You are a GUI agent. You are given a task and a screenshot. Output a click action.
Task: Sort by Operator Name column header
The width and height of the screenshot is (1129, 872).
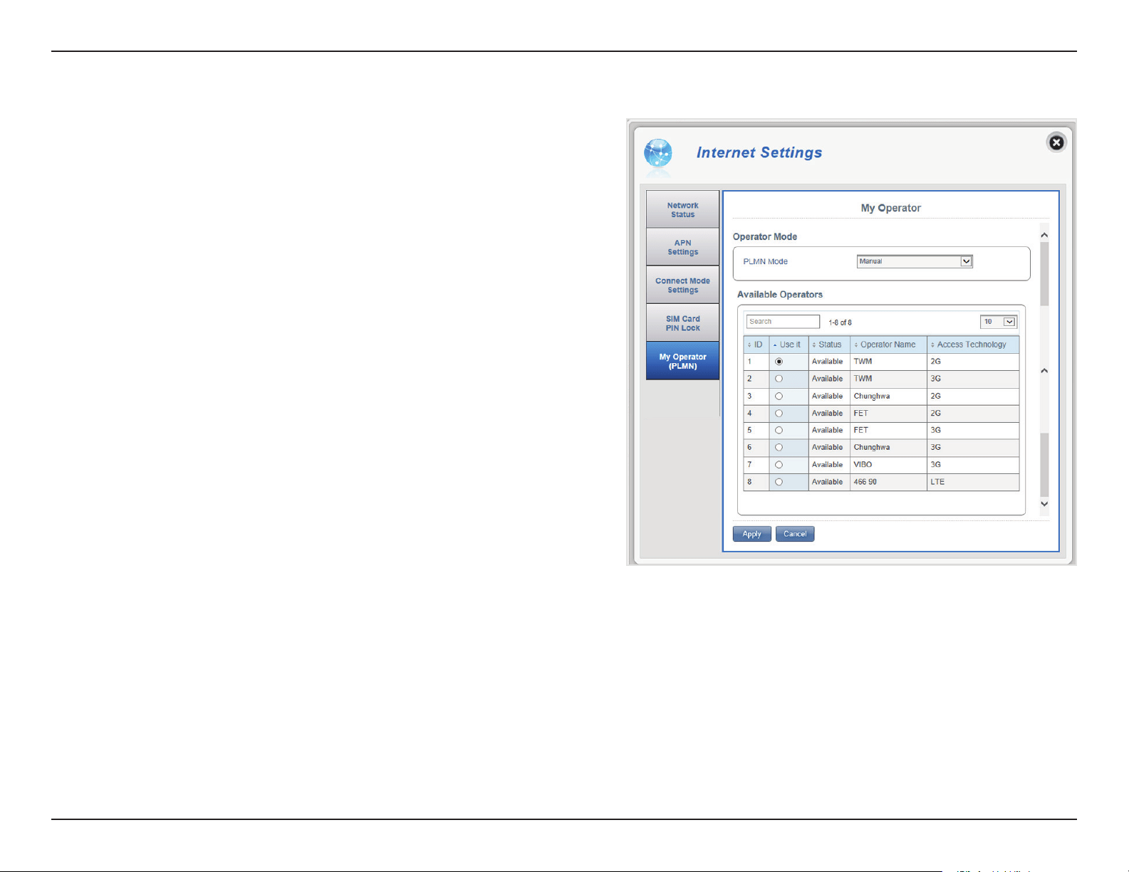[x=888, y=345]
